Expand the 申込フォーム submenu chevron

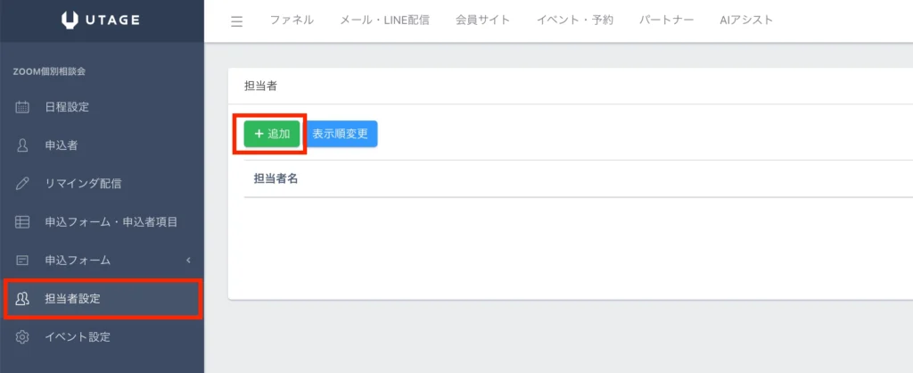coord(188,261)
